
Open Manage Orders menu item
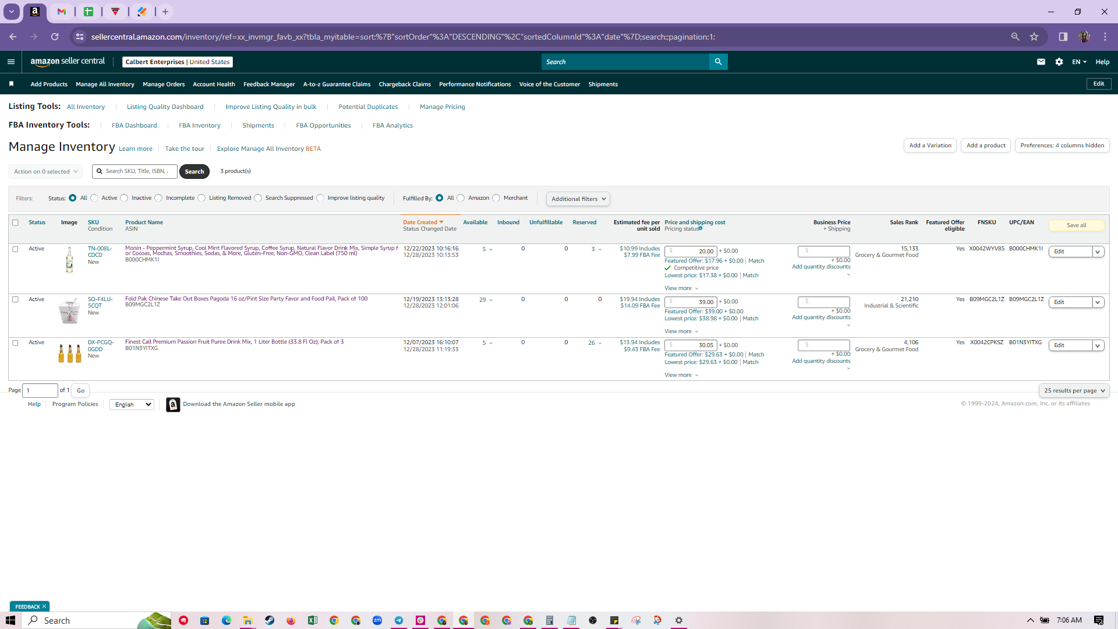164,84
